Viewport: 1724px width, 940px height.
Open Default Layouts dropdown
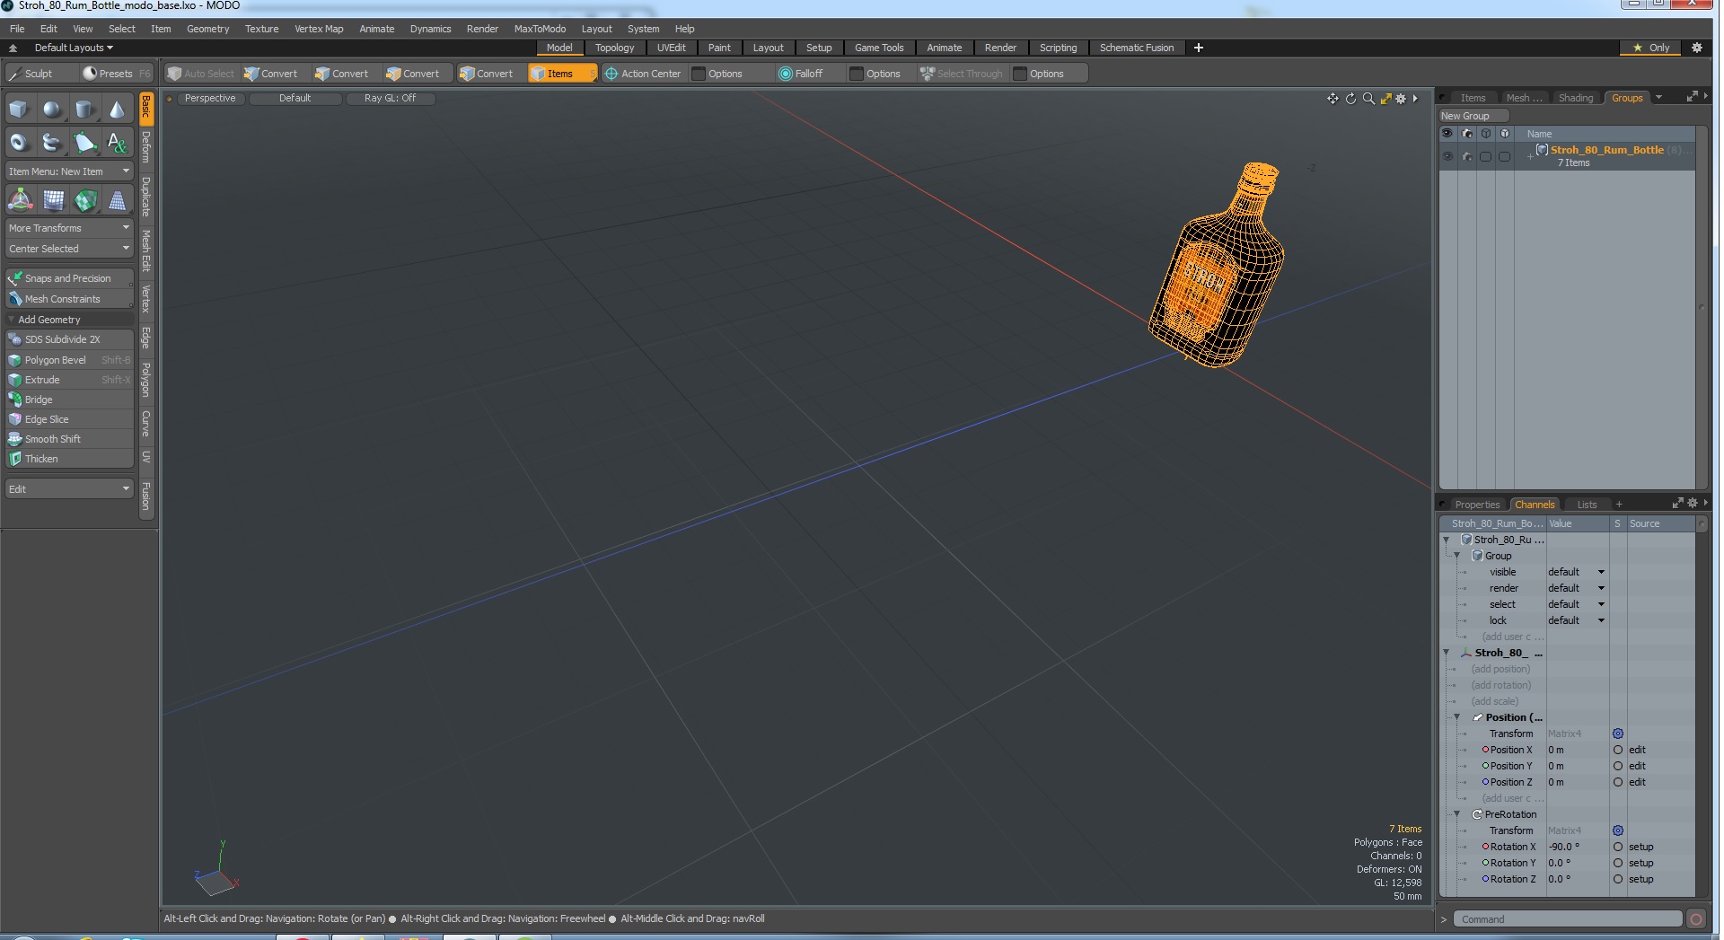click(74, 48)
